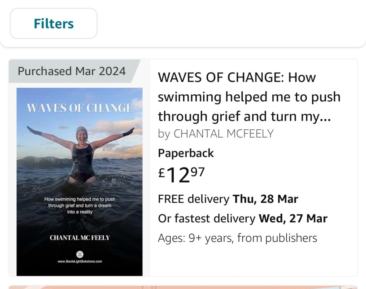Select fastest delivery Wed, 27 Mar line
The image size is (366, 289).
tap(243, 218)
